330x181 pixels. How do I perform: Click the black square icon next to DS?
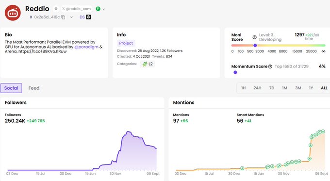(89, 17)
